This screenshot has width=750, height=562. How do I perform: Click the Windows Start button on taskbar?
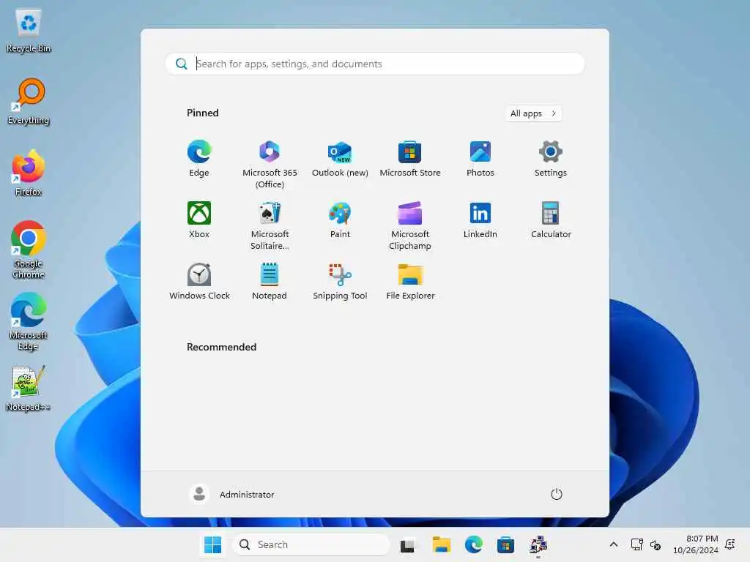click(x=212, y=544)
